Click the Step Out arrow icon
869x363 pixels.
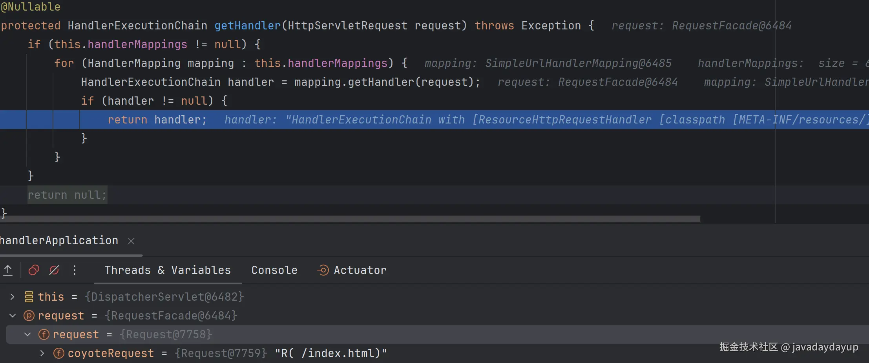click(8, 270)
